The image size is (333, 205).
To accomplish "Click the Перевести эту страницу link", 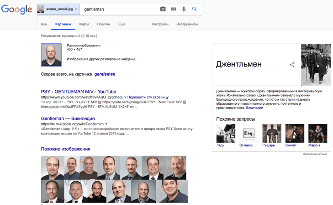I will [148, 97].
